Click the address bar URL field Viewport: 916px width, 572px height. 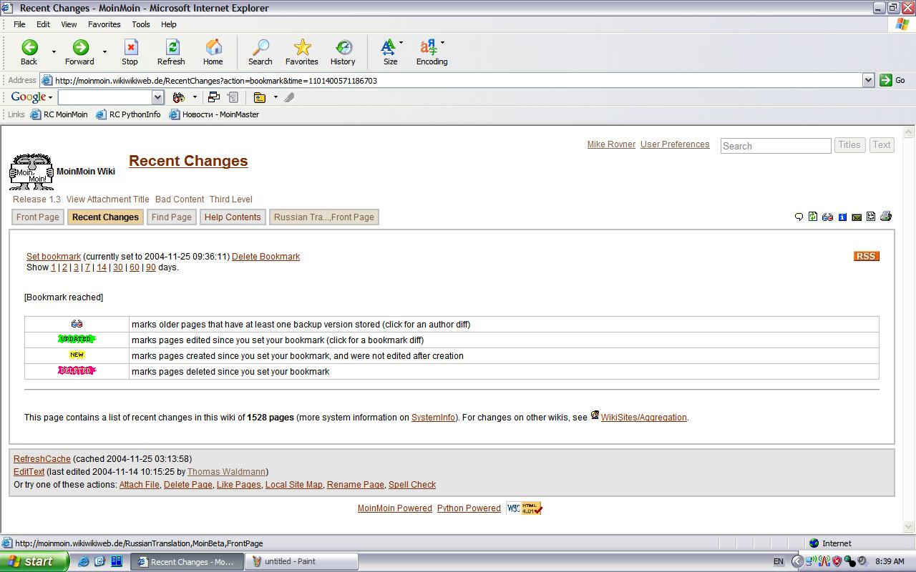(456, 81)
